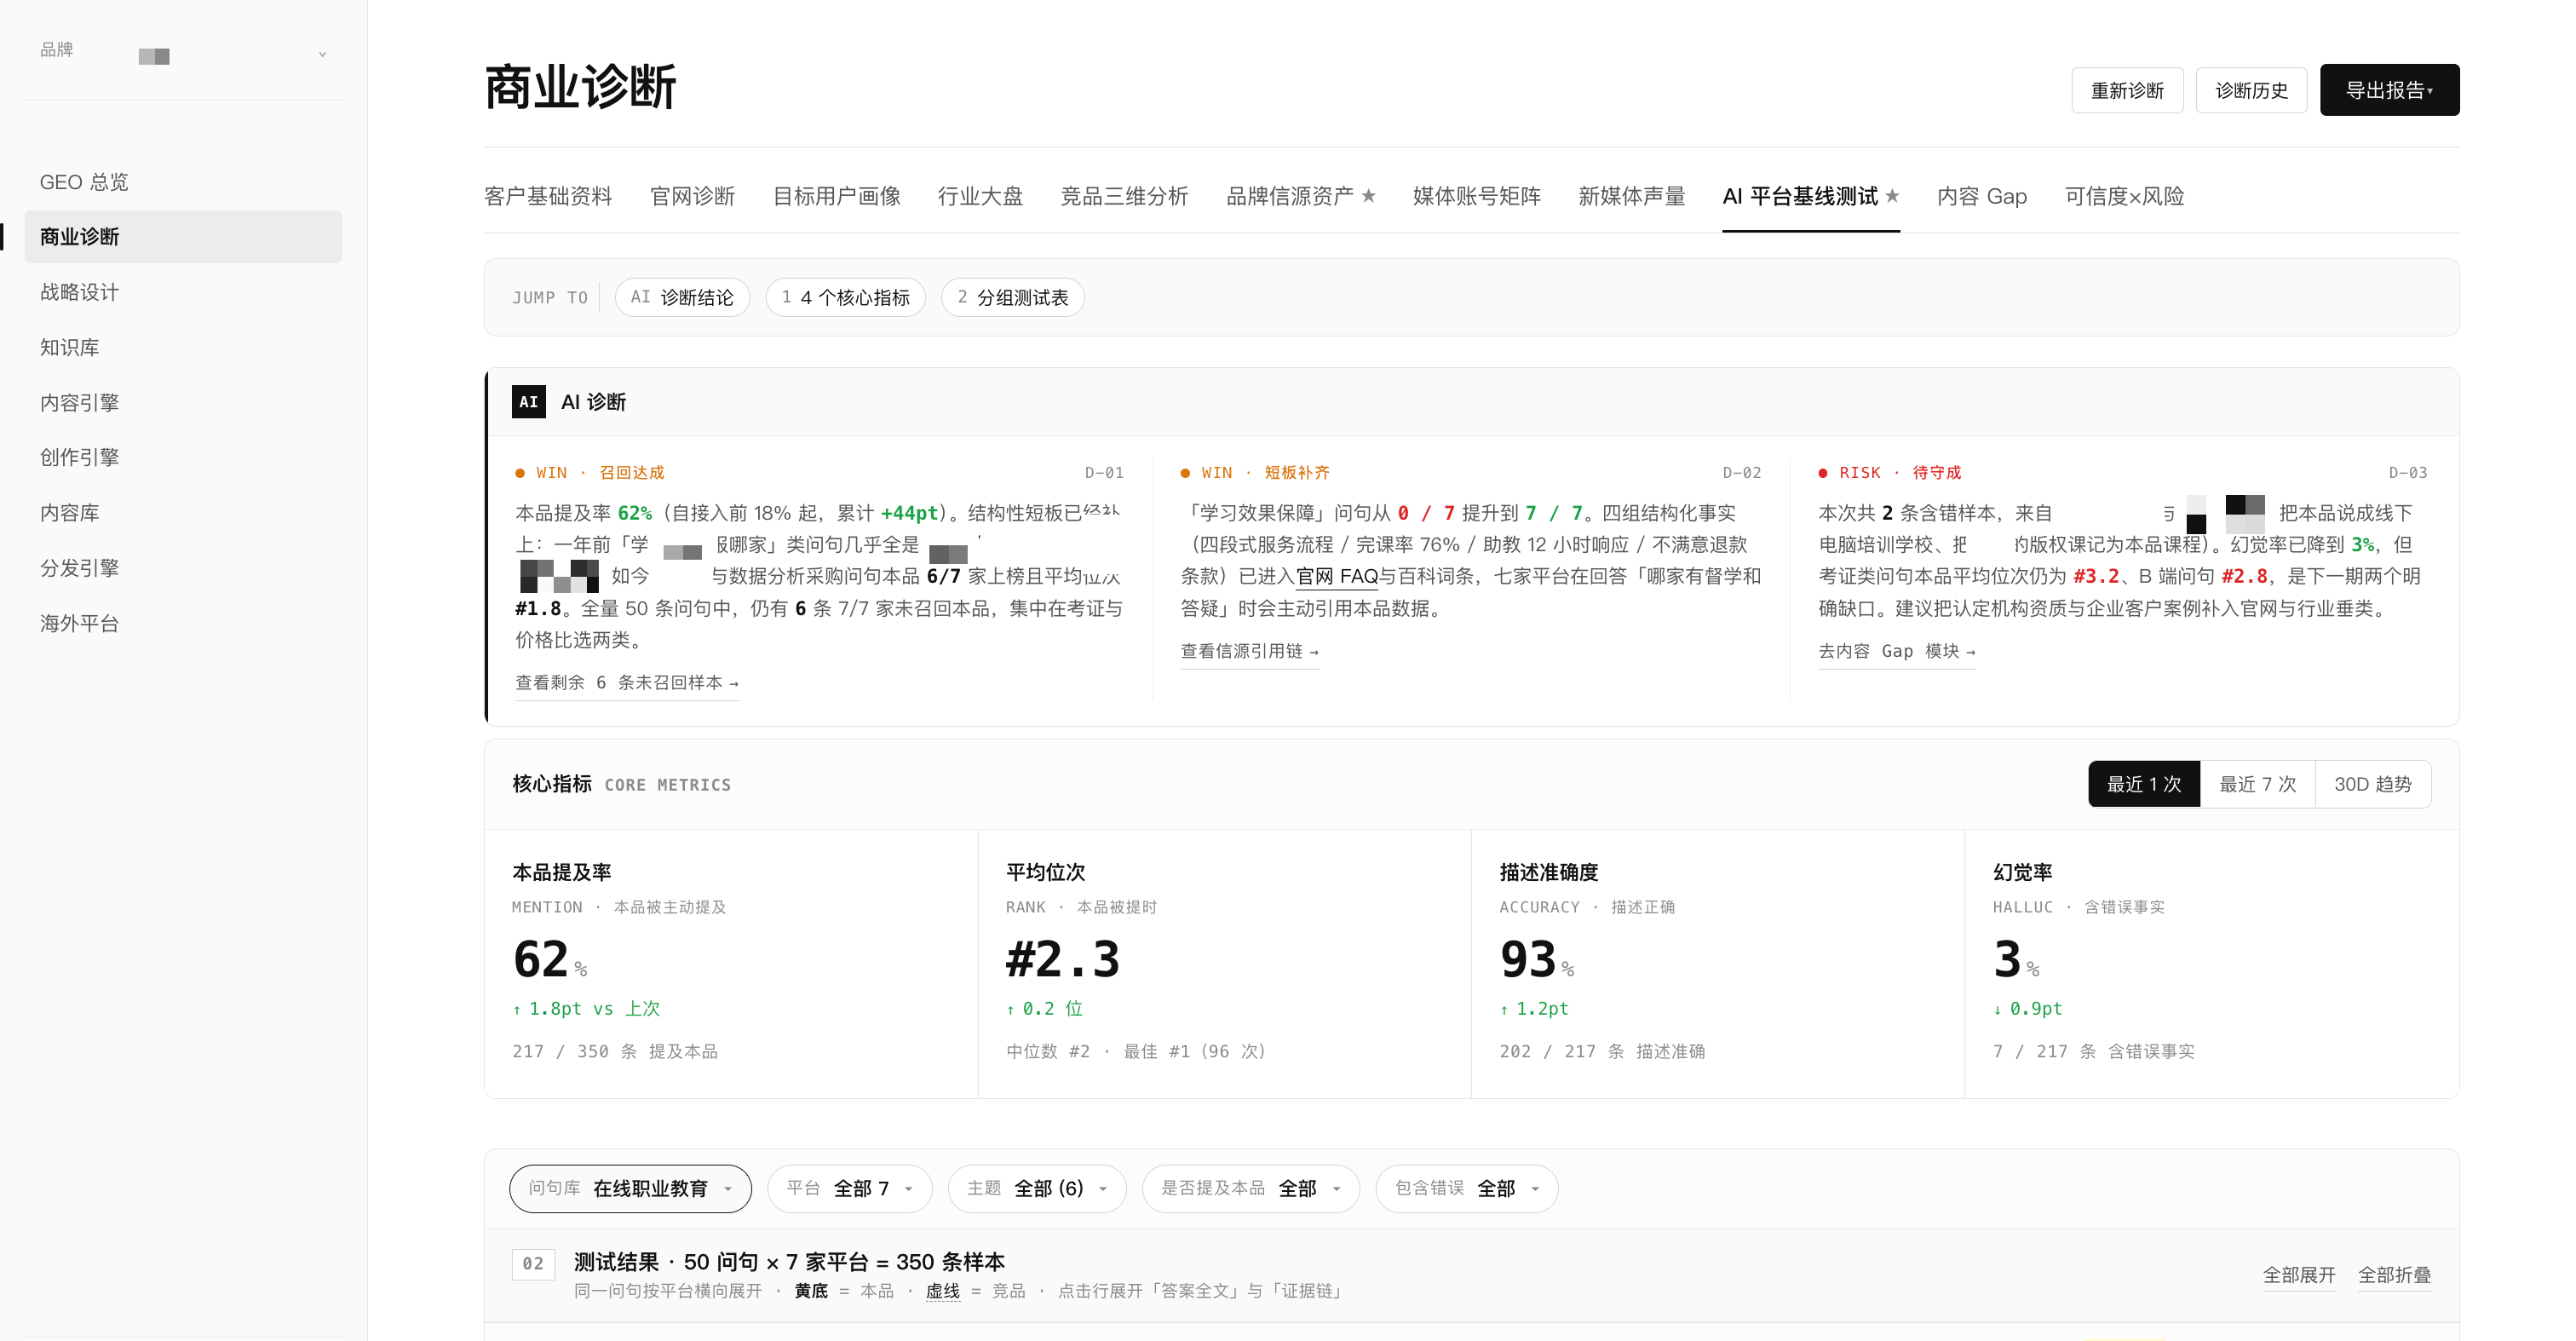The height and width of the screenshot is (1341, 2576).
Task: Follow 去内容 Gap 模块 link
Action: pyautogui.click(x=1897, y=651)
